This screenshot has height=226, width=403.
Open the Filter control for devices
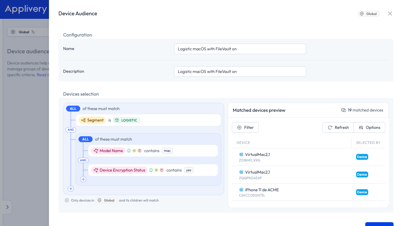pos(245,127)
